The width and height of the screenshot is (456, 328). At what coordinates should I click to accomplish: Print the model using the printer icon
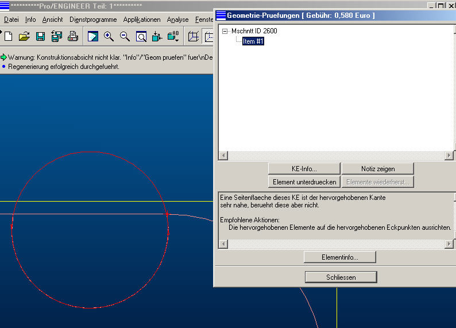click(x=73, y=36)
